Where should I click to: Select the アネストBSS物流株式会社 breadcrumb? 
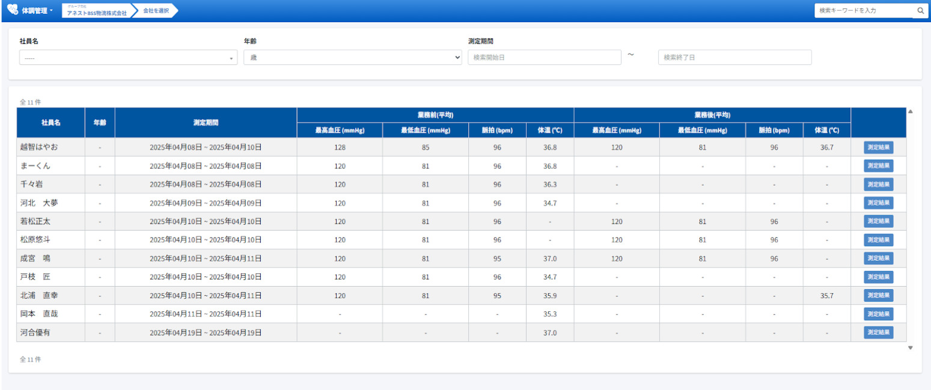point(96,11)
